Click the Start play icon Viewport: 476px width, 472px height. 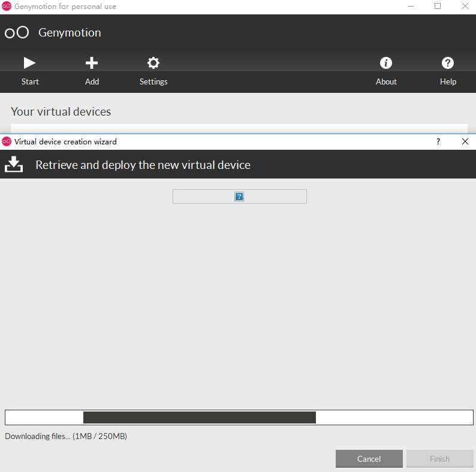tap(29, 63)
